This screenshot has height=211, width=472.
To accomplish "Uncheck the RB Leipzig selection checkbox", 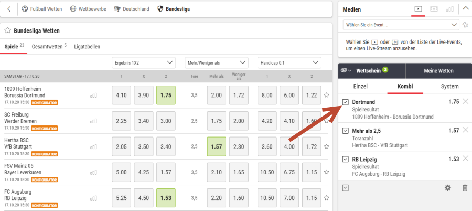I will [x=346, y=160].
